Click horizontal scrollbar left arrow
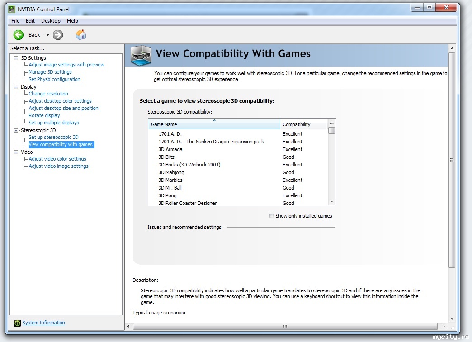The width and height of the screenshot is (472, 342). pos(128,326)
